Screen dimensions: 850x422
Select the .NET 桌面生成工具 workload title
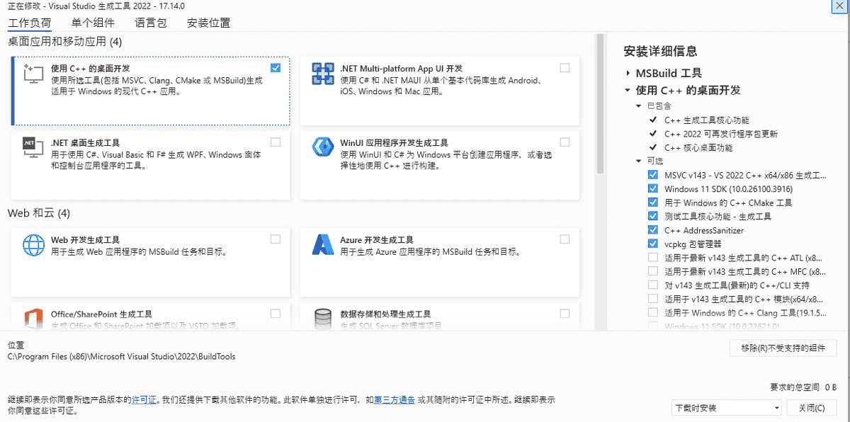[85, 142]
